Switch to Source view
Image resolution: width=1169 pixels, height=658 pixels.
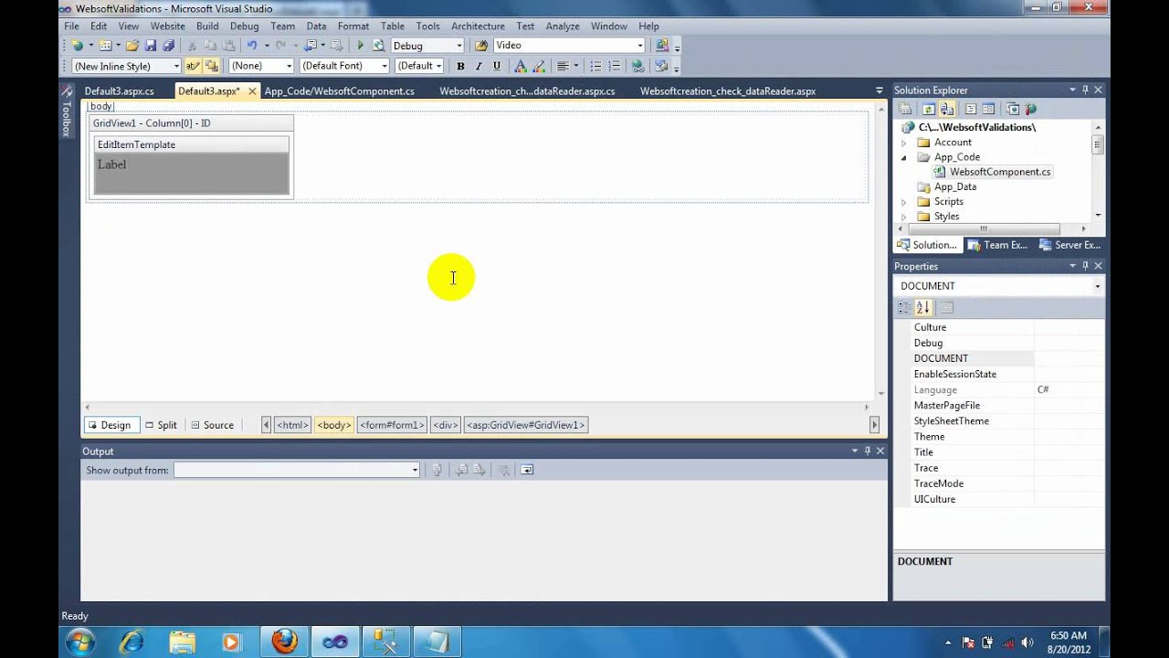213,425
